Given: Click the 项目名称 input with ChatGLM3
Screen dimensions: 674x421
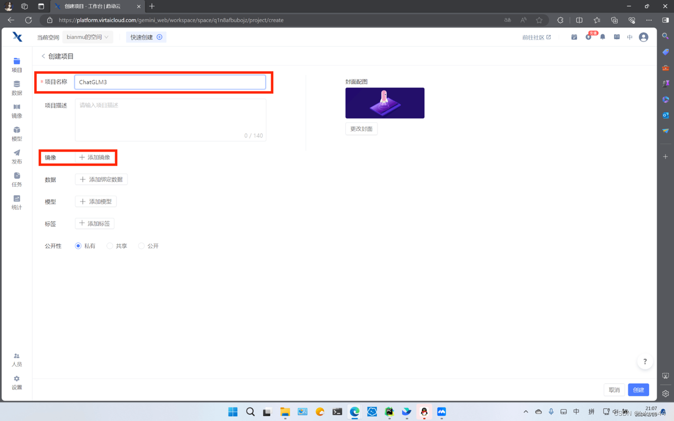Looking at the screenshot, I should (170, 82).
